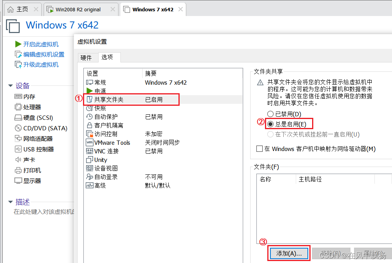392x263 pixels.
Task: Click 关闭时间同步 summary for VMware Tools
Action: pyautogui.click(x=162, y=143)
